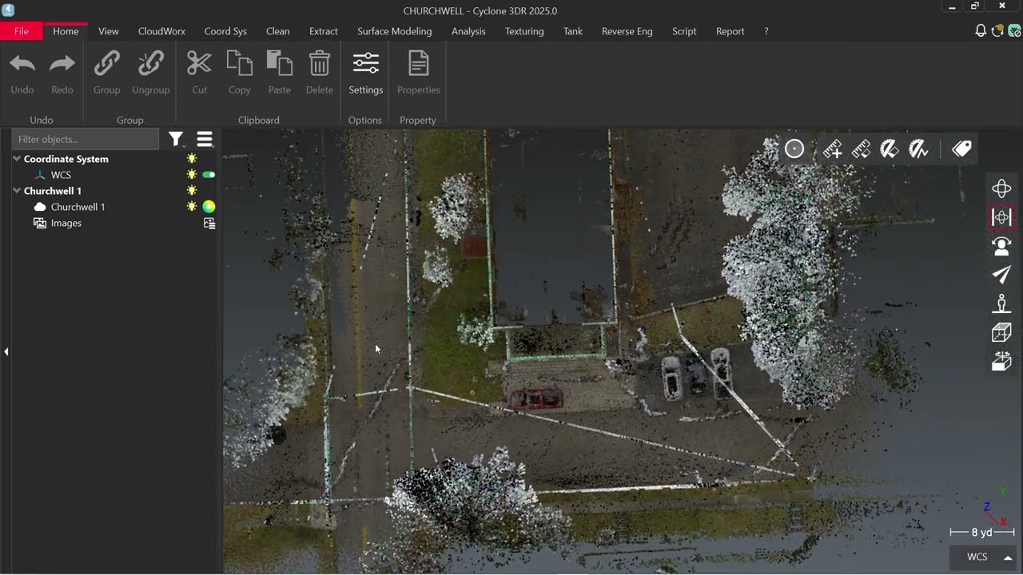The width and height of the screenshot is (1023, 575).
Task: Select the add measurement ruler tool
Action: click(832, 149)
